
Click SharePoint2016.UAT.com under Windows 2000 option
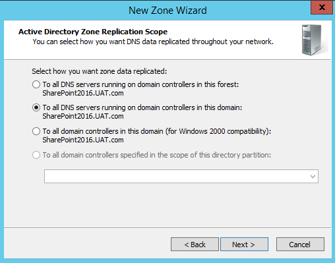pyautogui.click(x=83, y=140)
